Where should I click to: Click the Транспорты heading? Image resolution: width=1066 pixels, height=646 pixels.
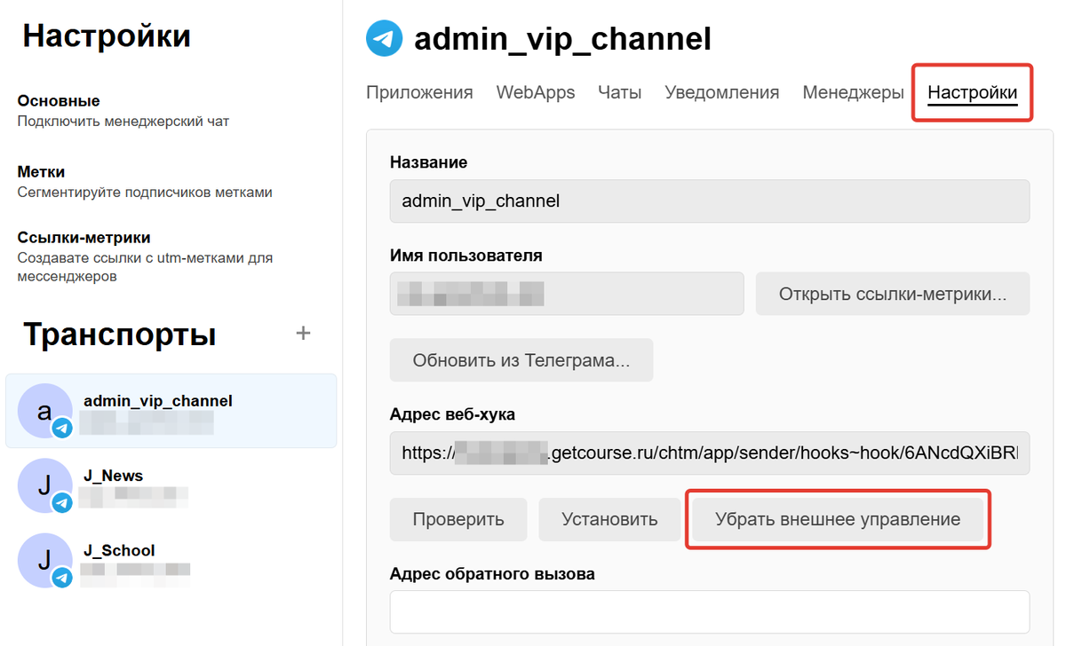click(120, 335)
